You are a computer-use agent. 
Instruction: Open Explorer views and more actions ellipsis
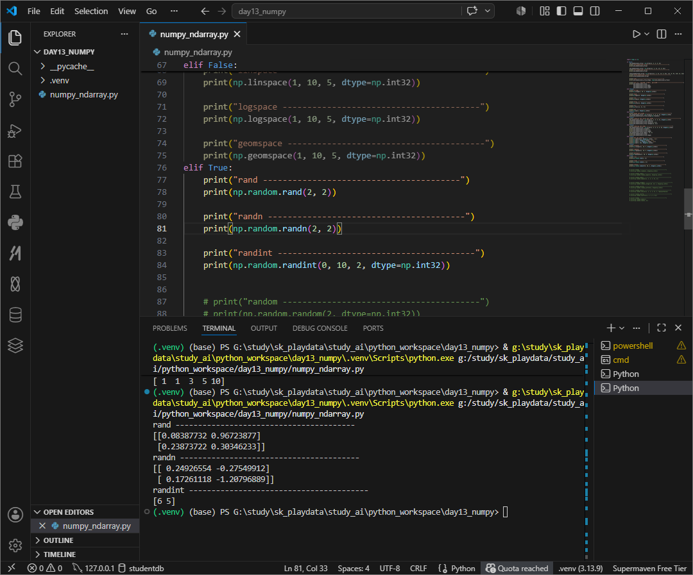(x=124, y=34)
